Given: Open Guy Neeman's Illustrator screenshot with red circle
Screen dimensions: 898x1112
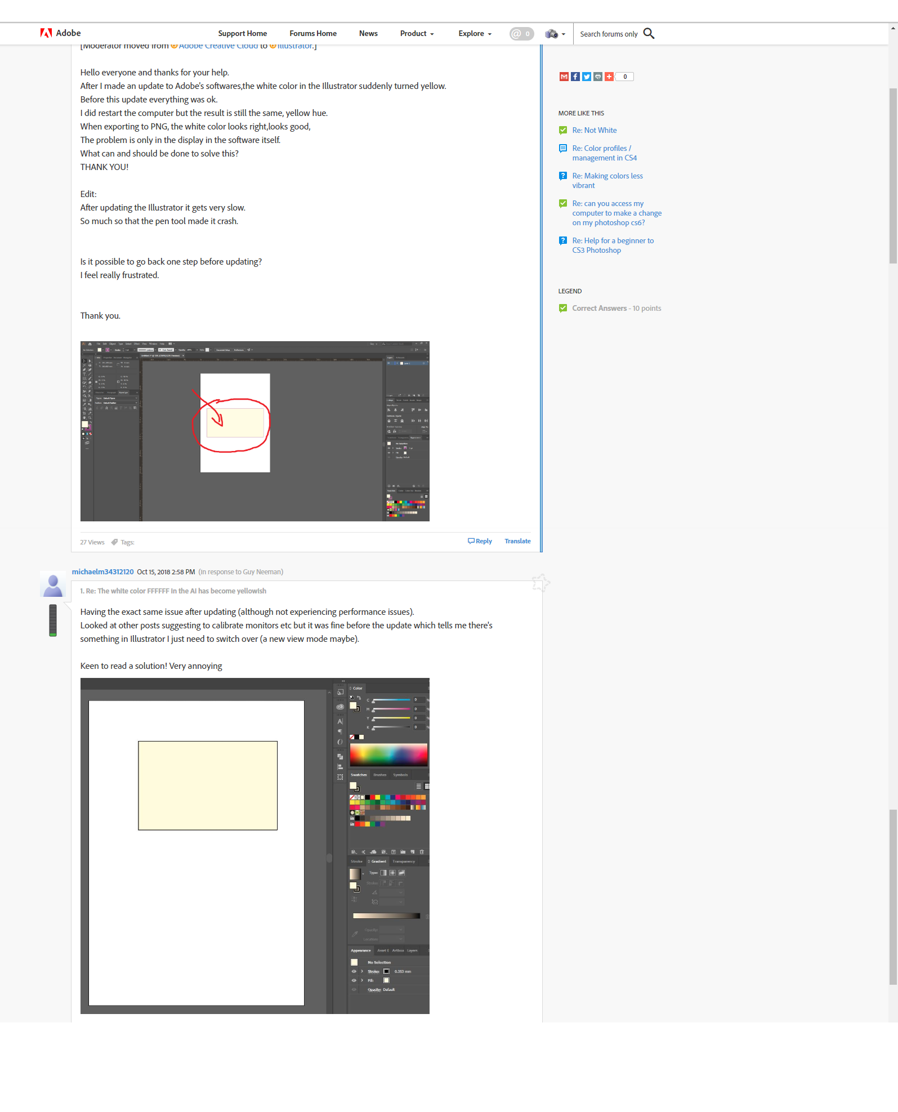Looking at the screenshot, I should pyautogui.click(x=254, y=431).
